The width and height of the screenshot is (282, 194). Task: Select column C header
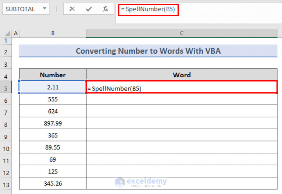click(x=182, y=33)
